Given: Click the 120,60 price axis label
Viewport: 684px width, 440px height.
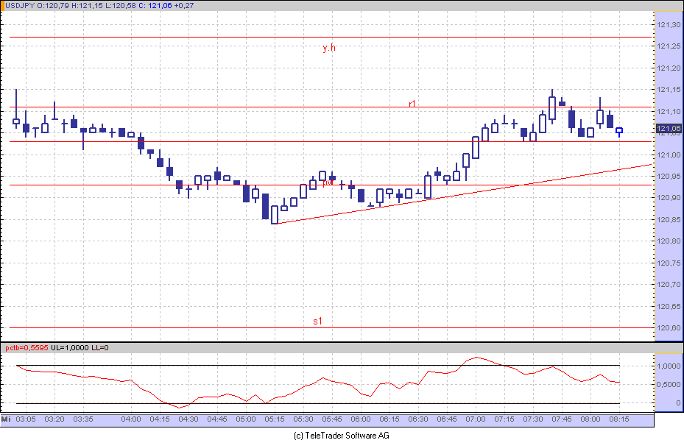Looking at the screenshot, I should 669,328.
